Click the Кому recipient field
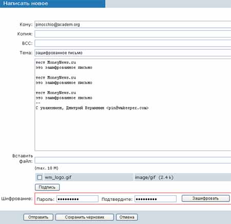The width and height of the screenshot is (231, 224). pyautogui.click(x=133, y=25)
